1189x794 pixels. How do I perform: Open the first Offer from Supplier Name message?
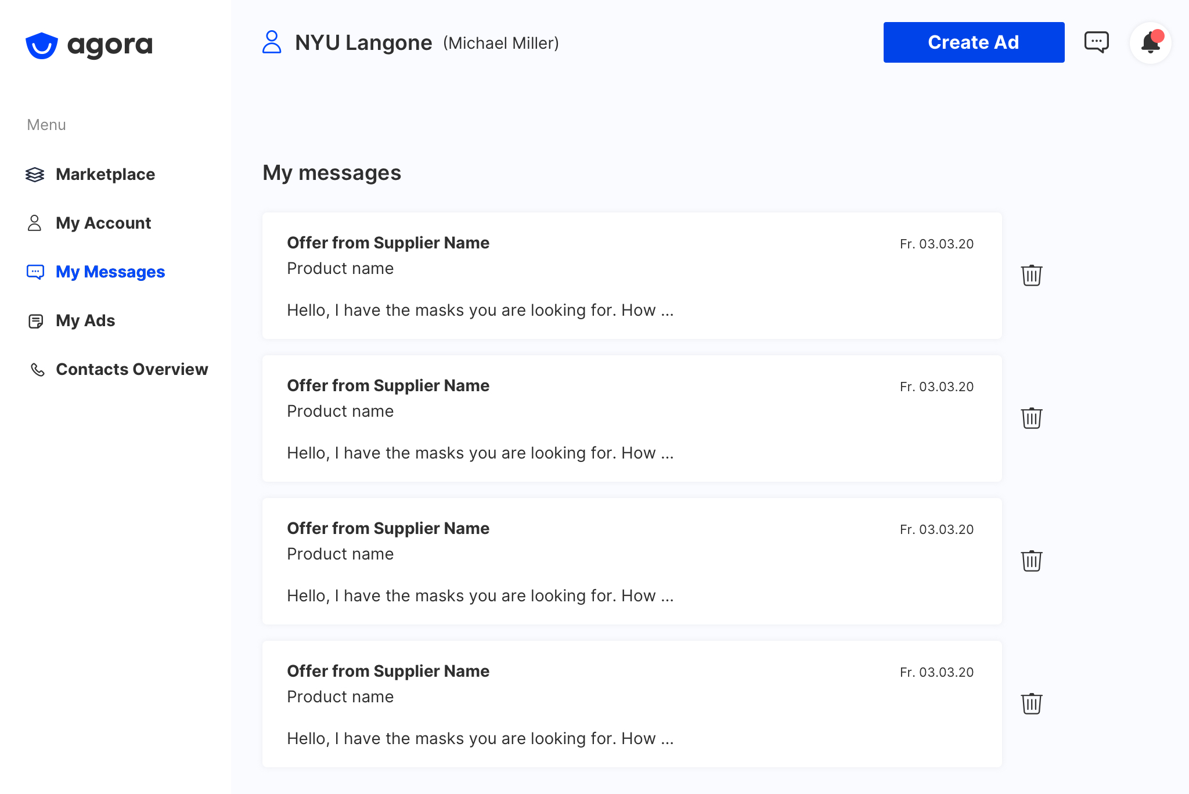click(x=632, y=276)
